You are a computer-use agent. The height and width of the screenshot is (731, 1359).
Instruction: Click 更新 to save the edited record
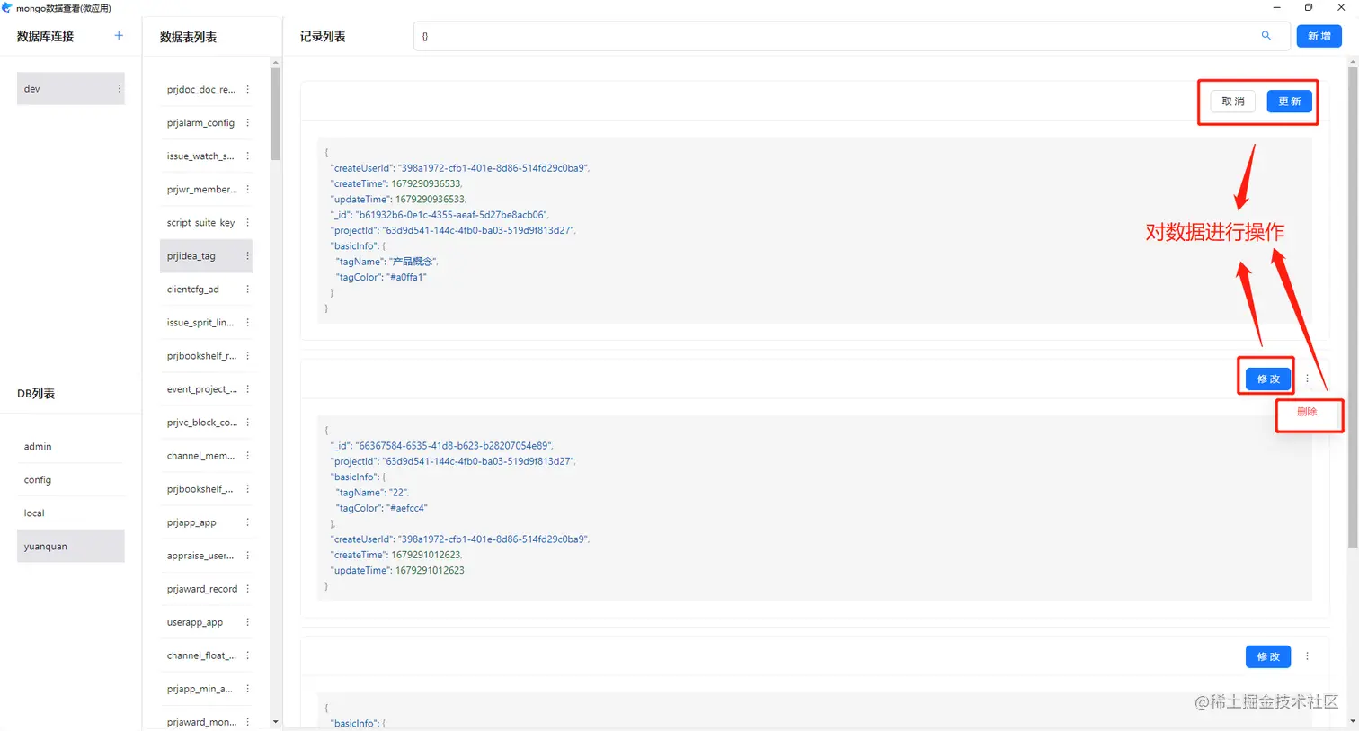click(1290, 102)
